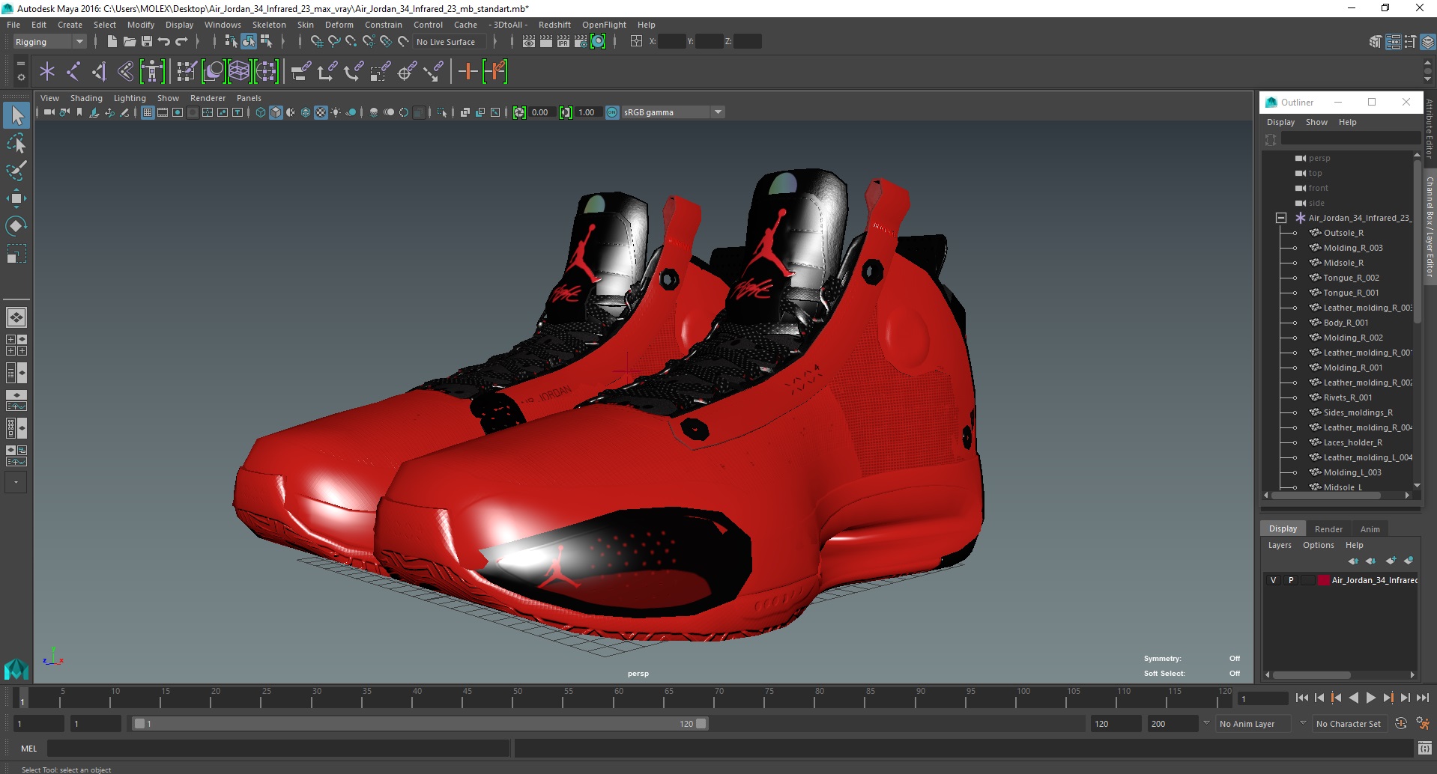Click the Quick Rig humanoid icon
1437x774 pixels.
click(152, 72)
